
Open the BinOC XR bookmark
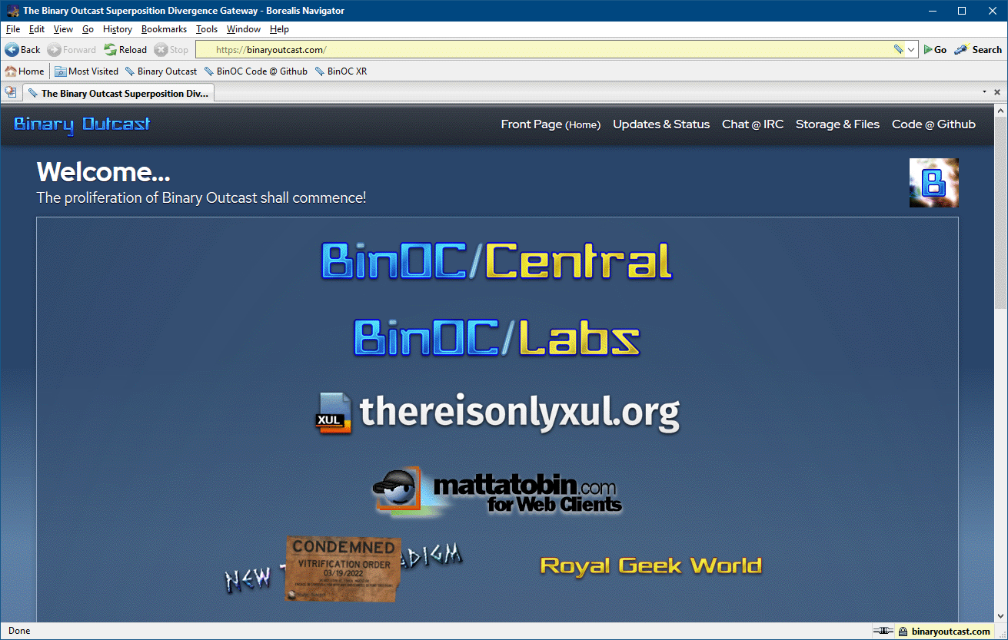point(341,71)
